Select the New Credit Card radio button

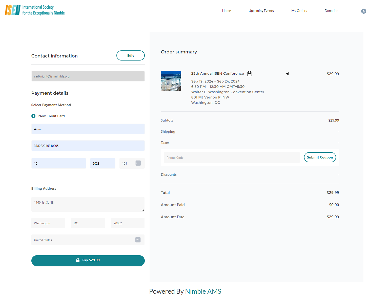pos(33,116)
